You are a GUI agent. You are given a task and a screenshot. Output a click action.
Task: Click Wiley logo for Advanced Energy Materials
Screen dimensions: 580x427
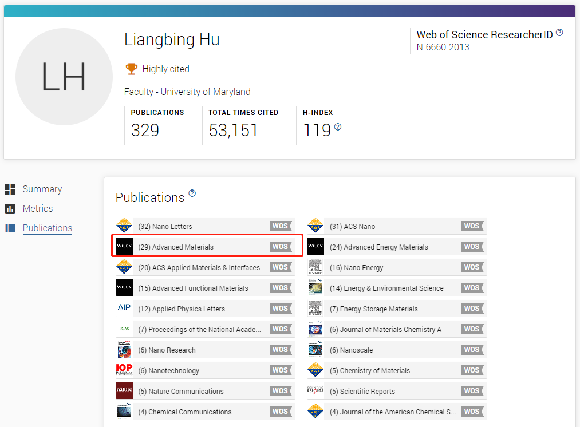tap(315, 247)
